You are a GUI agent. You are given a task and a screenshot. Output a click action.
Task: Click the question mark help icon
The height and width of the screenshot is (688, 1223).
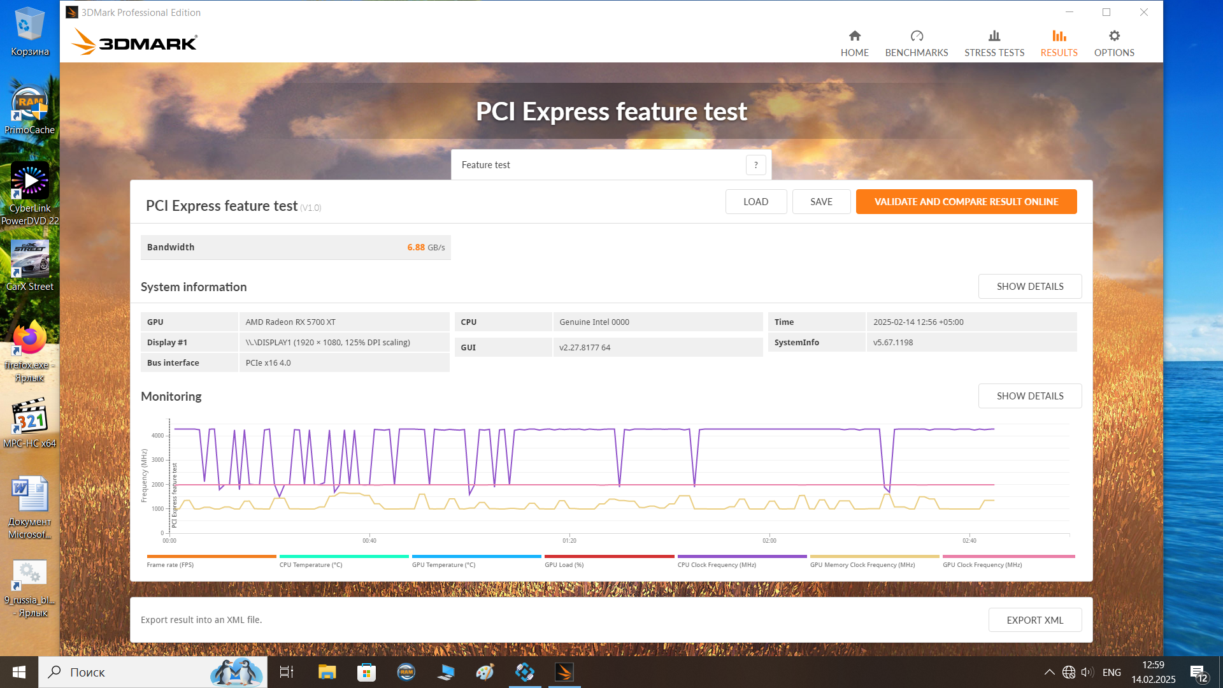click(755, 165)
